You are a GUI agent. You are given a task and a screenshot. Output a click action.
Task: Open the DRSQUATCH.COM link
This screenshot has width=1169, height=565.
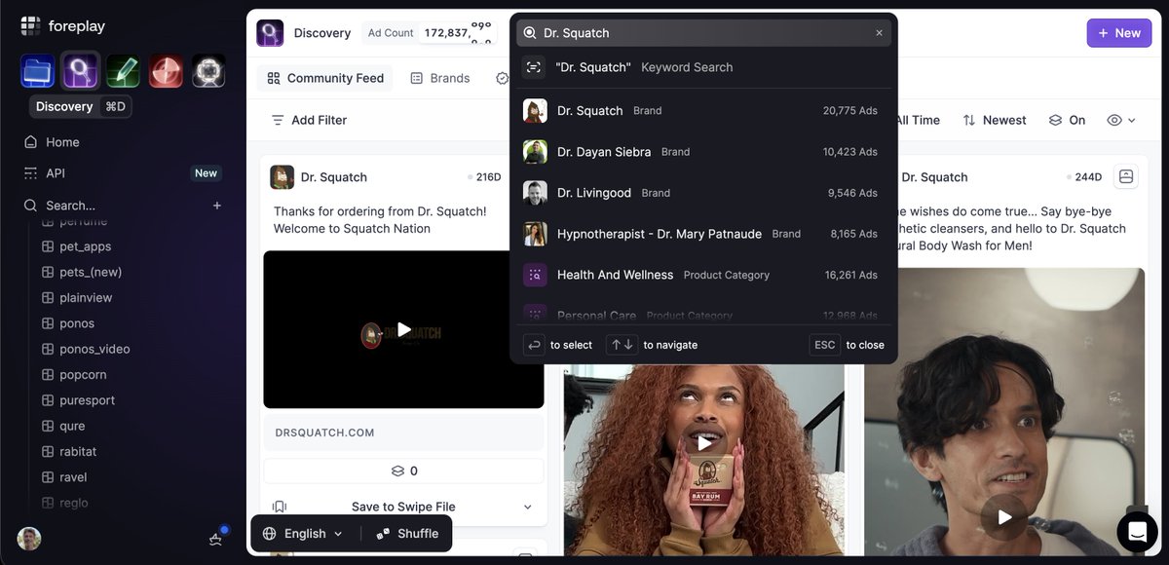point(403,433)
